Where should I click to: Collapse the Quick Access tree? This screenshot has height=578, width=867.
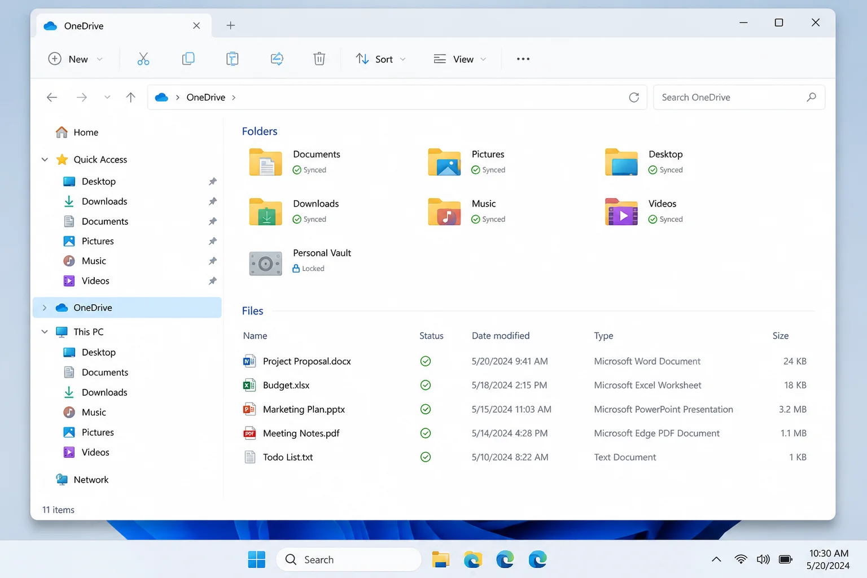(45, 160)
